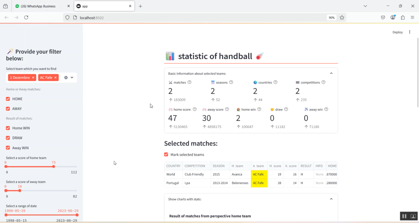Collapse Show charts with stats section
Image resolution: width=419 pixels, height=223 pixels.
[331, 199]
